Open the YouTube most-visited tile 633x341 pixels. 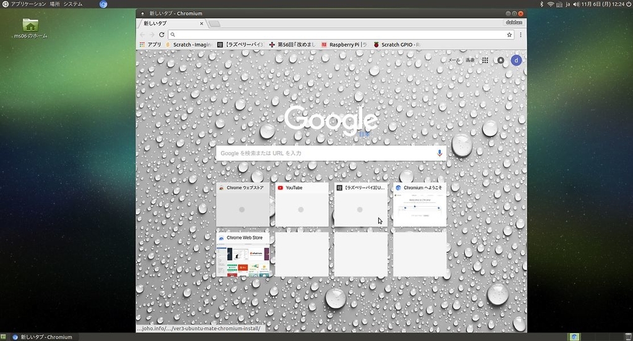[x=302, y=204]
